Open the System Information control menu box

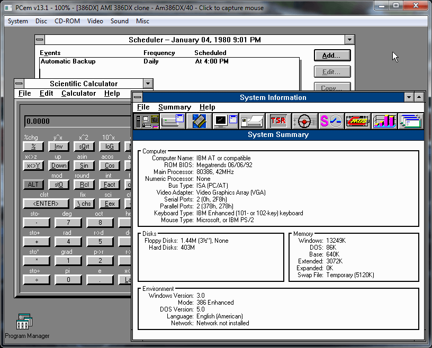coord(137,97)
